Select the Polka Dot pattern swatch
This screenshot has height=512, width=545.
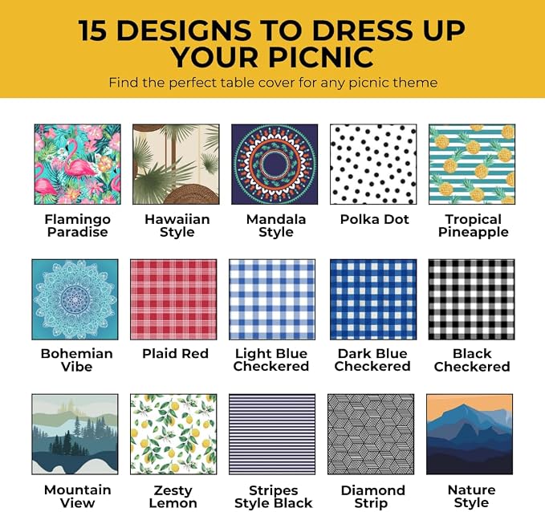tap(373, 164)
